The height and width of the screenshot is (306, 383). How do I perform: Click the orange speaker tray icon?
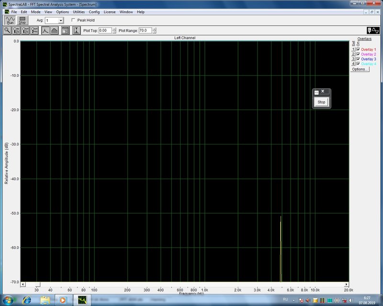point(308,300)
